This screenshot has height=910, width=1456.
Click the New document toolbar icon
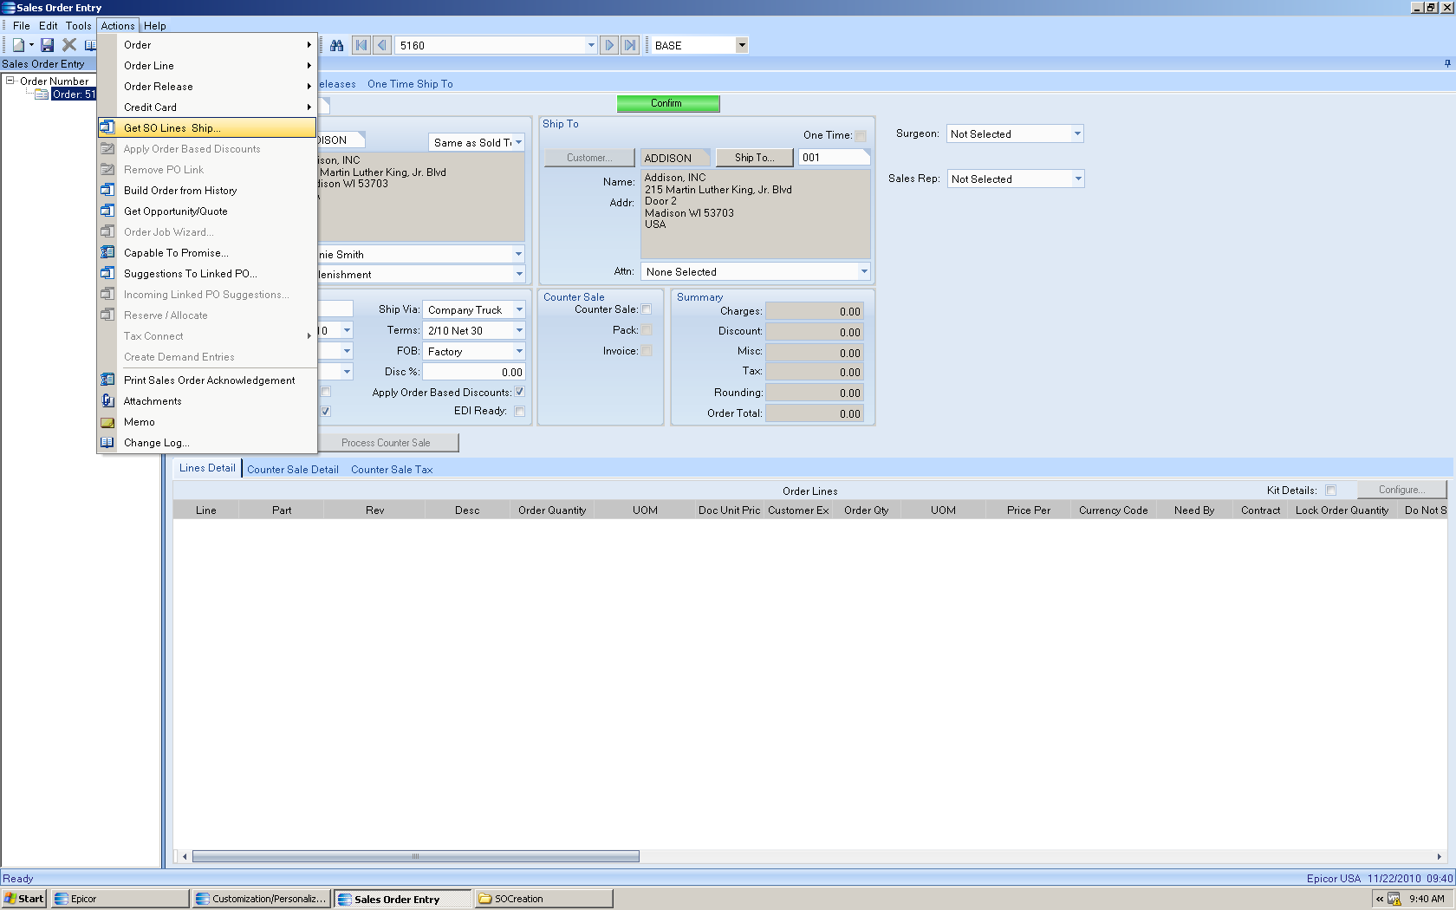(18, 45)
